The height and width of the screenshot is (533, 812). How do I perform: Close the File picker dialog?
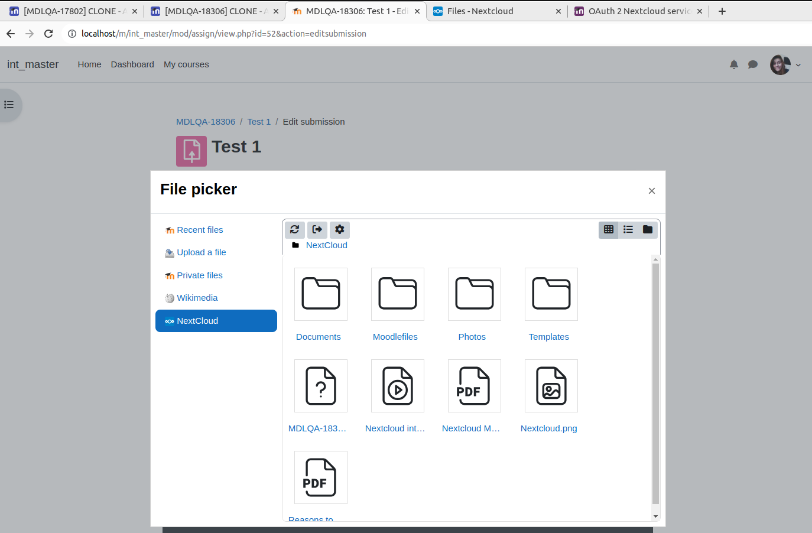coord(652,191)
